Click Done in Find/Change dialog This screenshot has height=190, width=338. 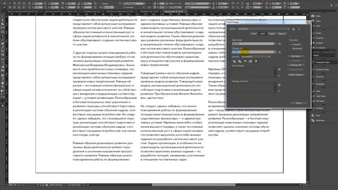point(298,103)
